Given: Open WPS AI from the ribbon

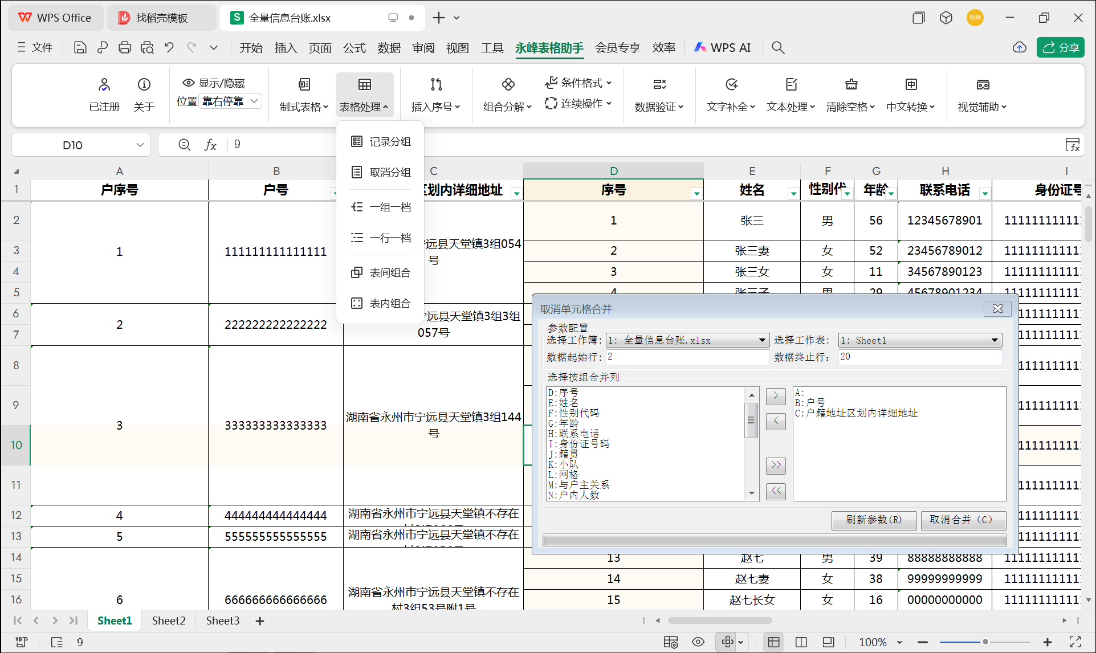Looking at the screenshot, I should [x=722, y=47].
